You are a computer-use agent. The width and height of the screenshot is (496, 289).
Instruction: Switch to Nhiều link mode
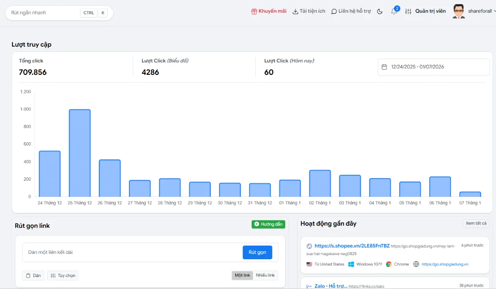(x=266, y=275)
